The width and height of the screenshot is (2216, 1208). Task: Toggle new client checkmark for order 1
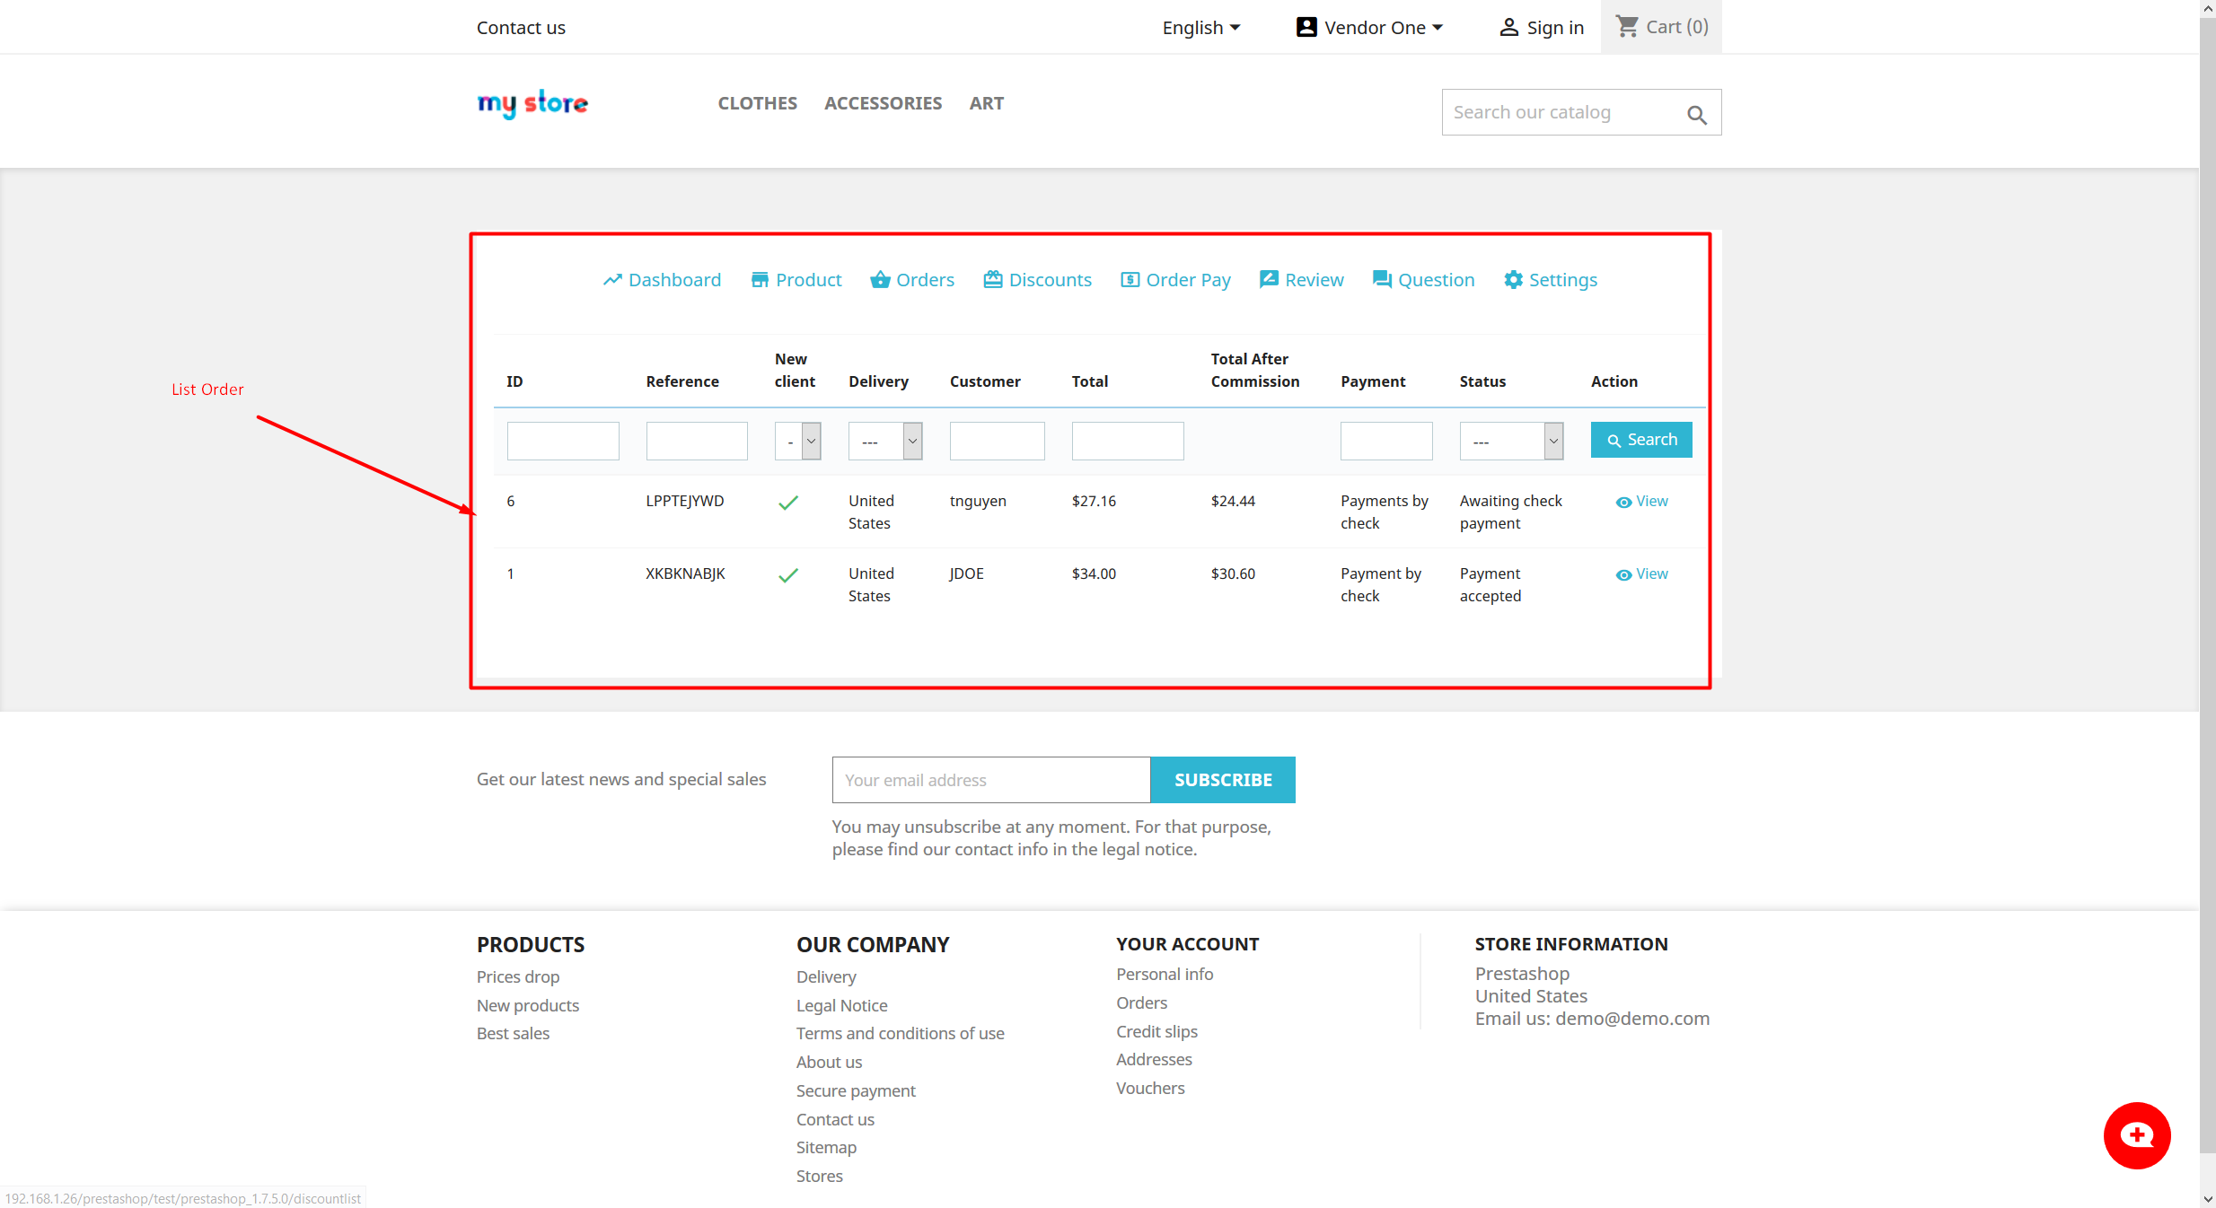tap(788, 573)
